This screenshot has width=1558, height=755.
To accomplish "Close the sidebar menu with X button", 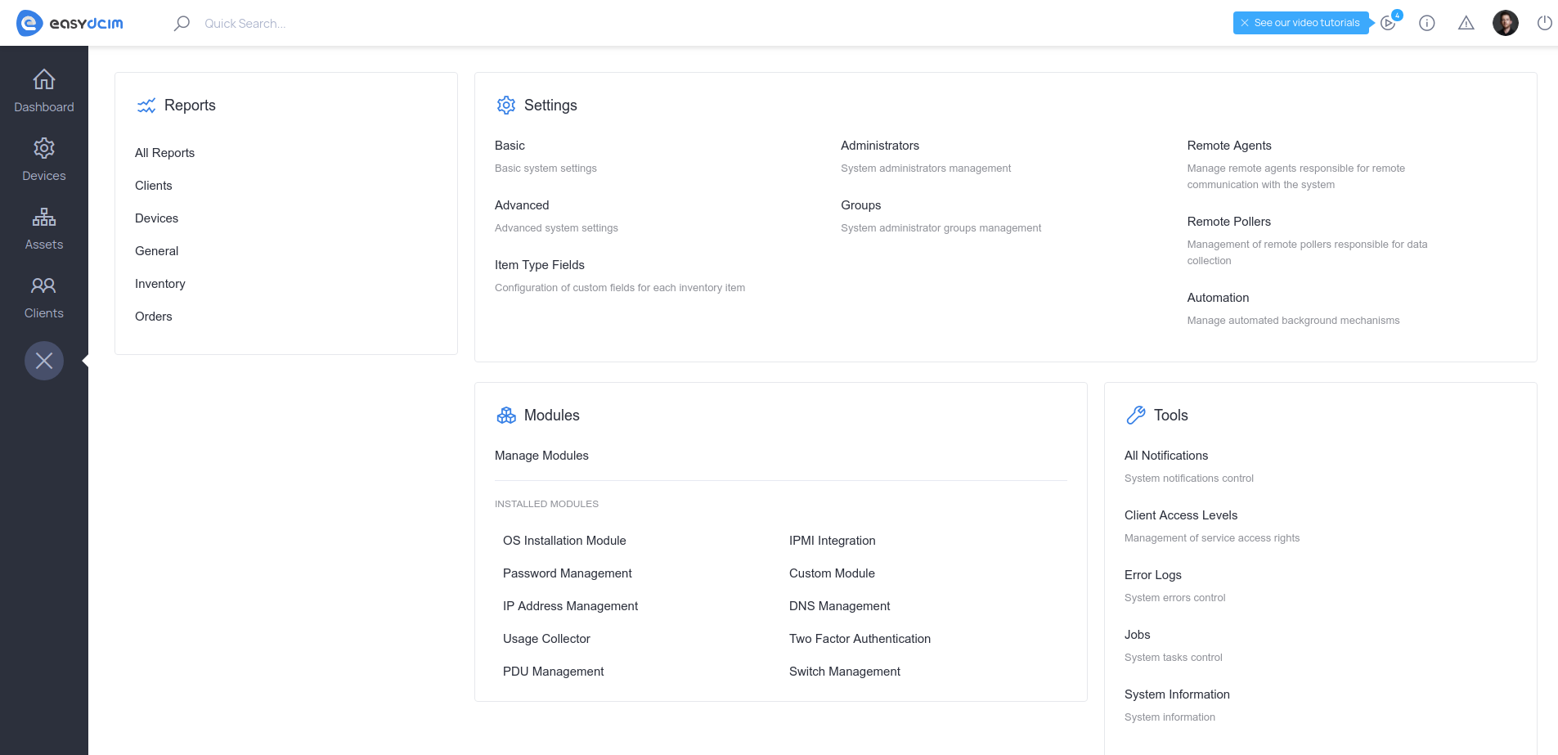I will (x=44, y=361).
